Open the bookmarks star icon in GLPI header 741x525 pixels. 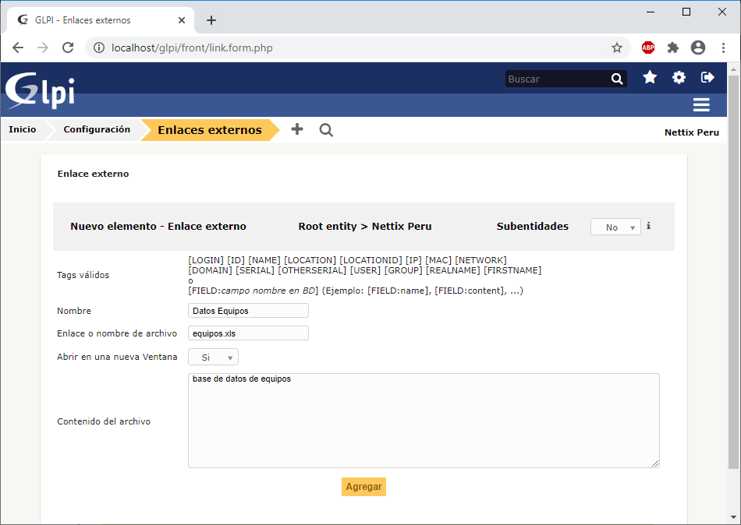650,78
